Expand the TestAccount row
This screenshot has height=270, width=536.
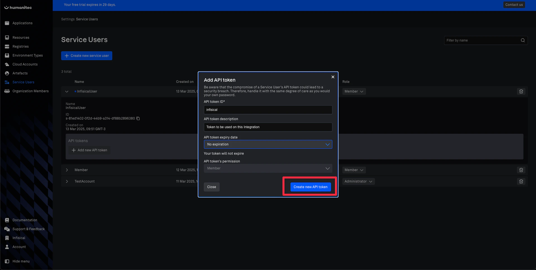pyautogui.click(x=67, y=181)
